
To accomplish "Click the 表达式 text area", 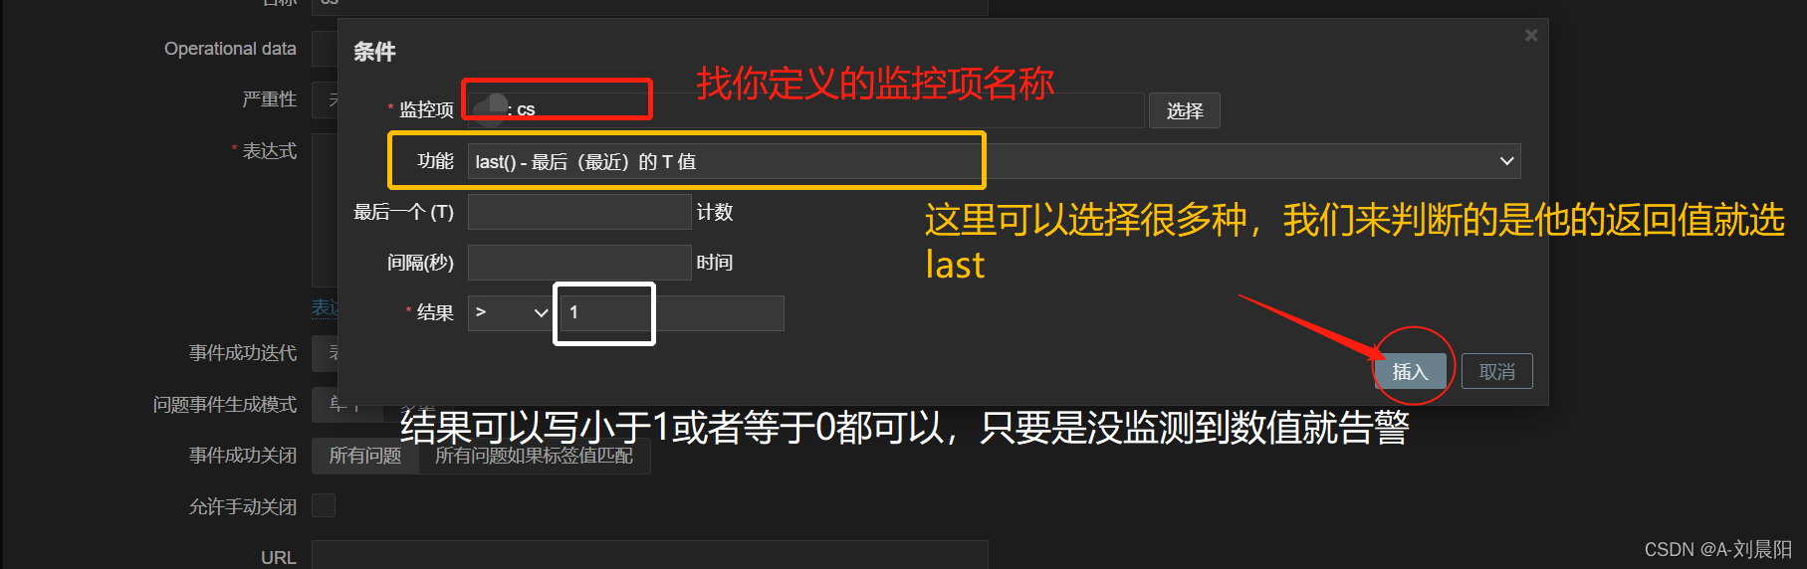I will [325, 210].
